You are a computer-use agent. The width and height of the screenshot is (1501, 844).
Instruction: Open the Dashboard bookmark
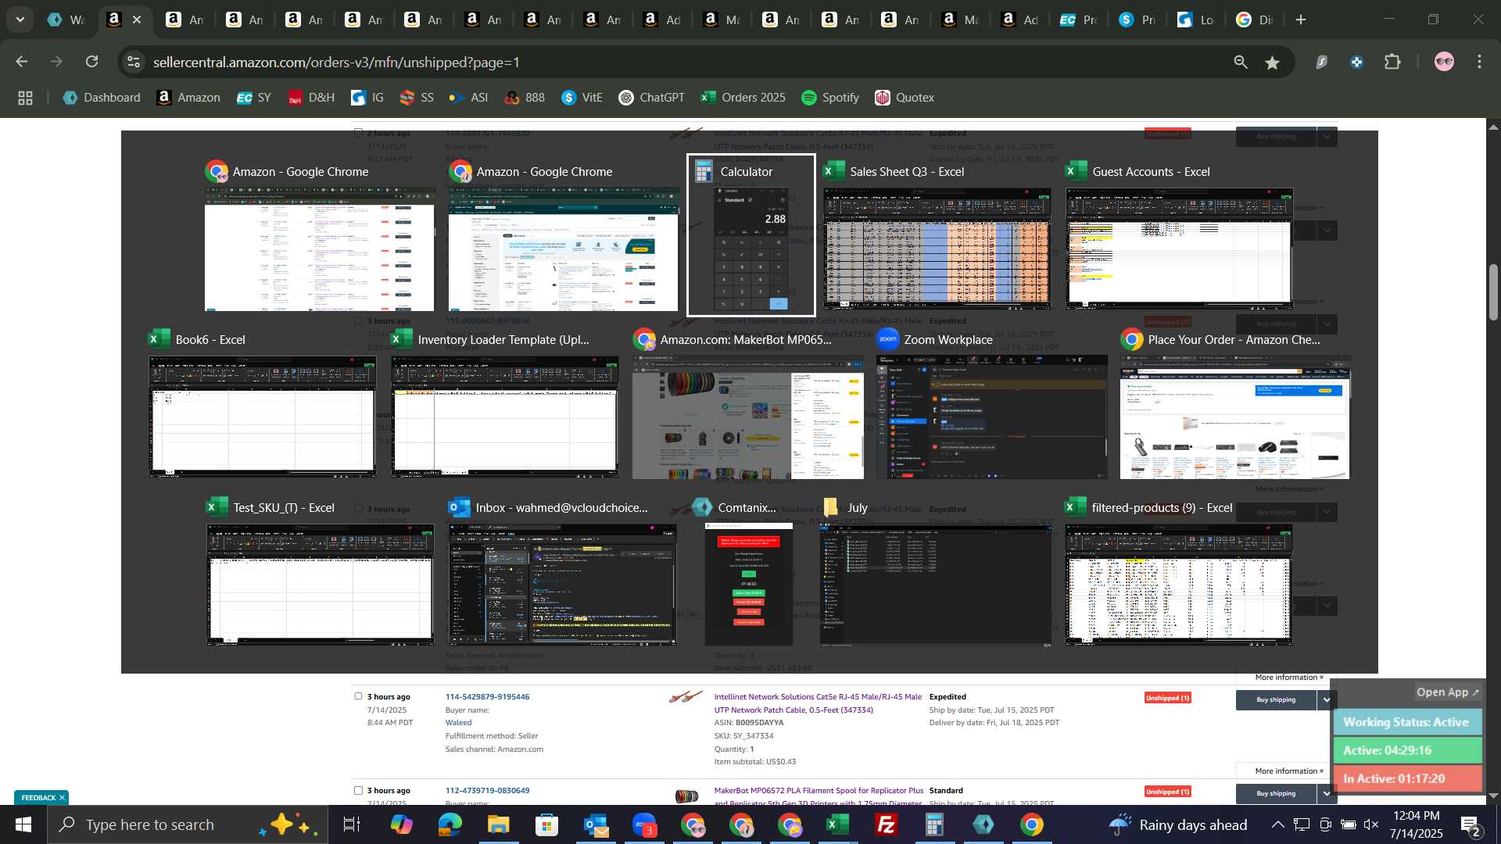click(102, 98)
